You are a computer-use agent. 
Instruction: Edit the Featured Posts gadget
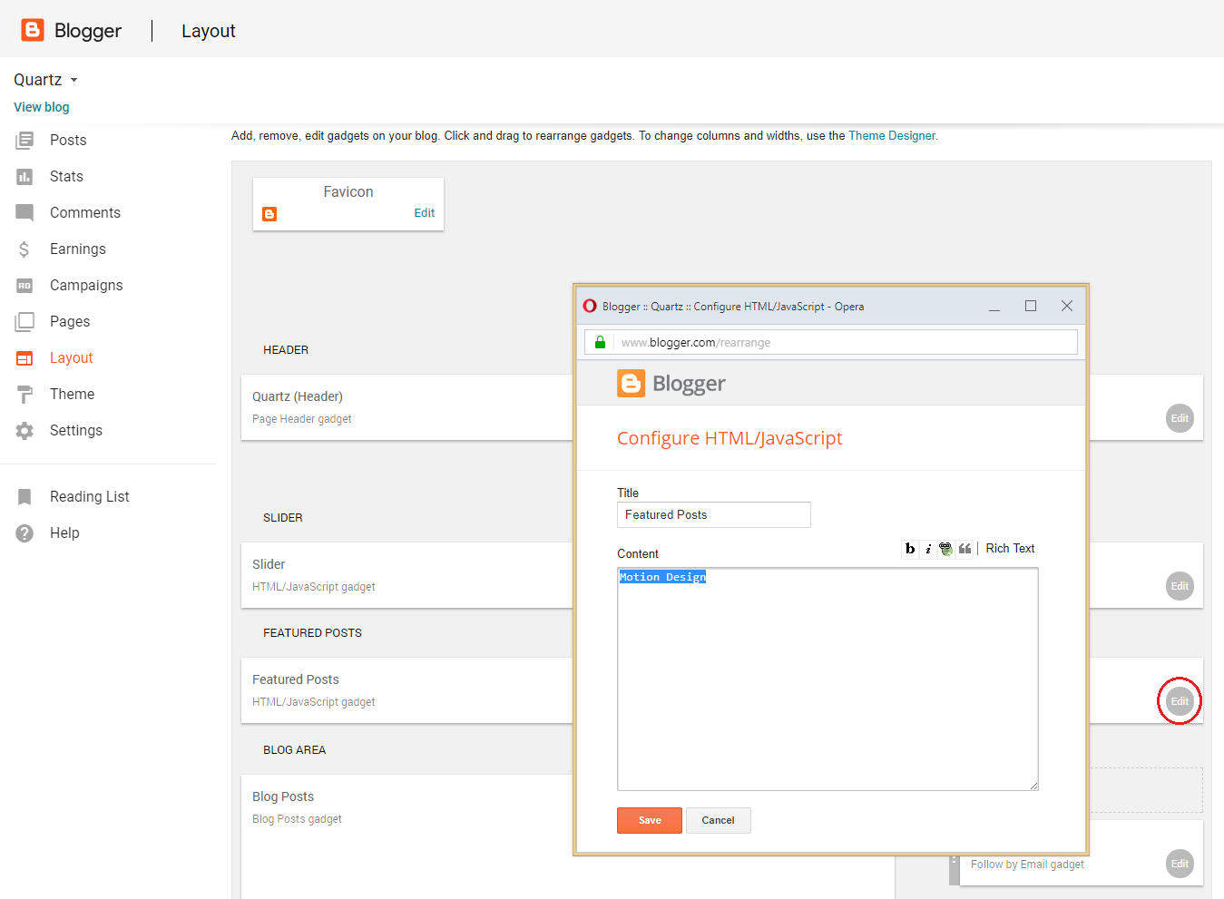1180,701
